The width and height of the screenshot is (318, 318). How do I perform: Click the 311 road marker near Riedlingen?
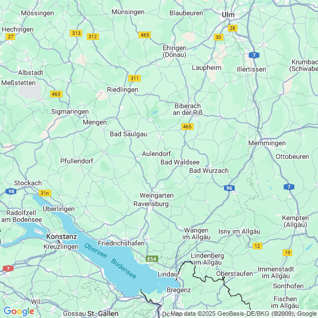(x=135, y=78)
